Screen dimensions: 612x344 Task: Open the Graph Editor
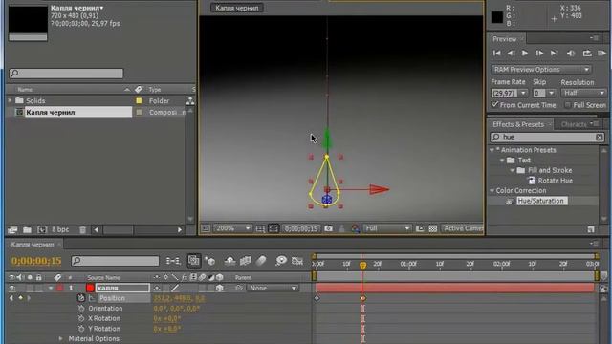[297, 261]
